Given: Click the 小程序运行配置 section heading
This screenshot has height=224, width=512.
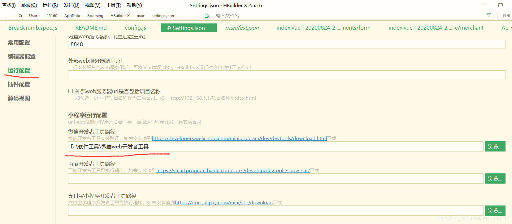Looking at the screenshot, I should [x=88, y=115].
